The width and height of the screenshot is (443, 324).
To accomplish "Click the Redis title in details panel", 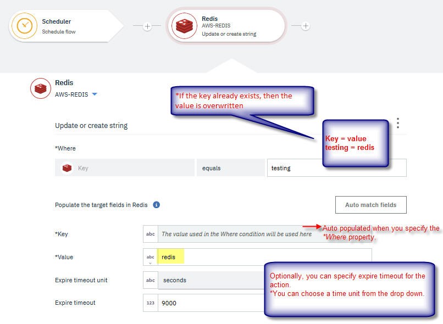I will 64,83.
